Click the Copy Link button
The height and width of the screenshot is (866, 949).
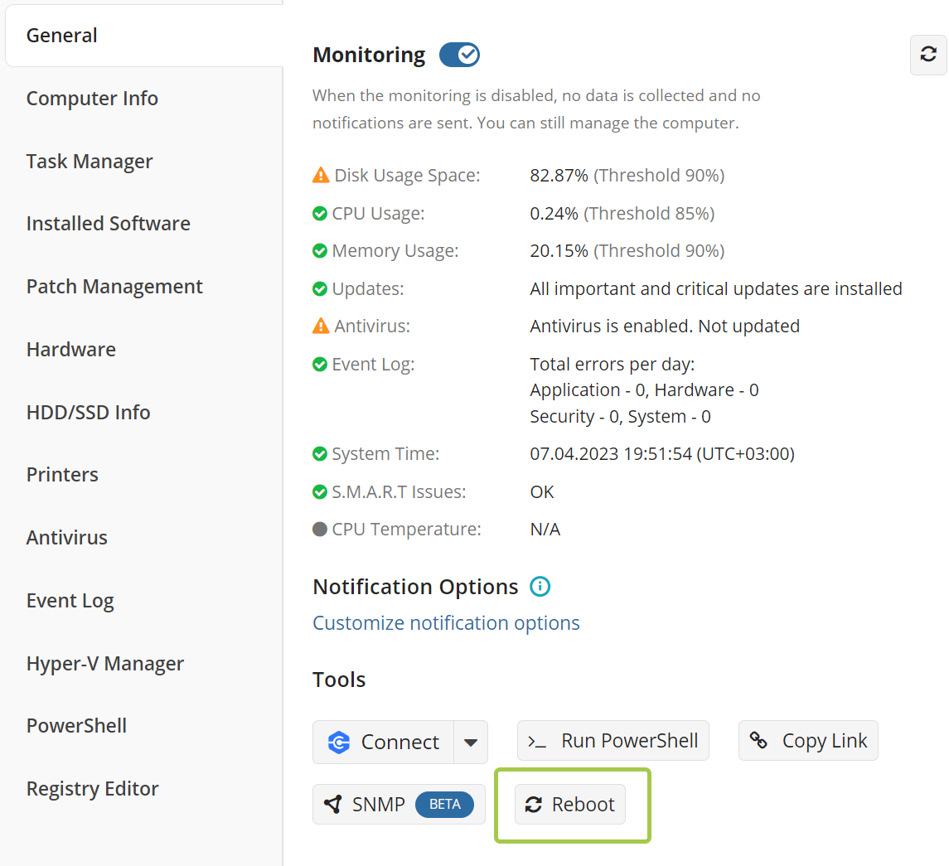(x=809, y=740)
